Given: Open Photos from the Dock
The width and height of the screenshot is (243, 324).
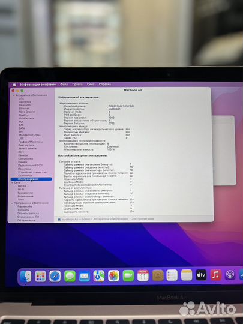Looking at the screenshot, I should click(x=113, y=276).
